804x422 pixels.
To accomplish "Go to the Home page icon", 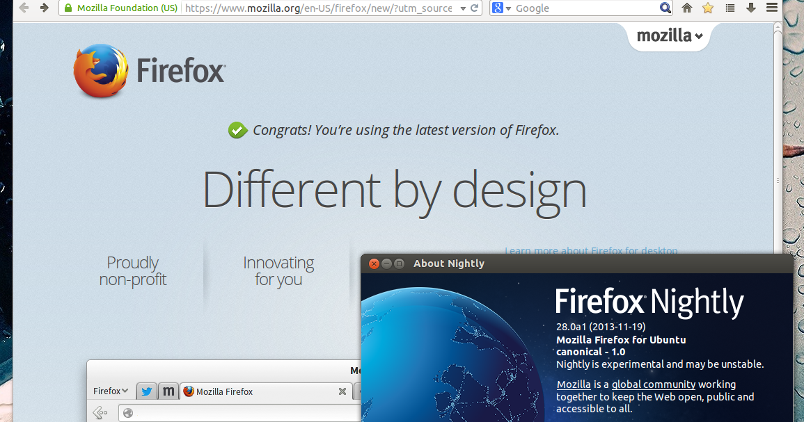I will click(687, 8).
